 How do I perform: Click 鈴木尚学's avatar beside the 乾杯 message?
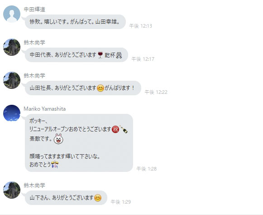click(x=12, y=47)
